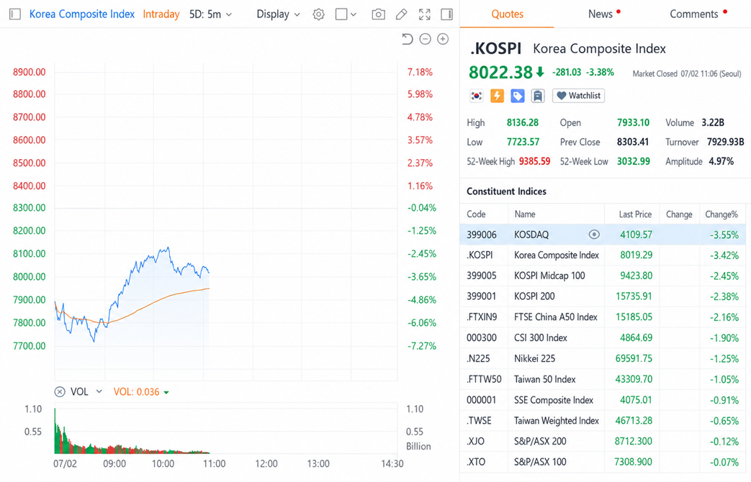Open the 5D: 5m timeframe dropdown
Viewport: 751px width, 482px height.
[211, 14]
